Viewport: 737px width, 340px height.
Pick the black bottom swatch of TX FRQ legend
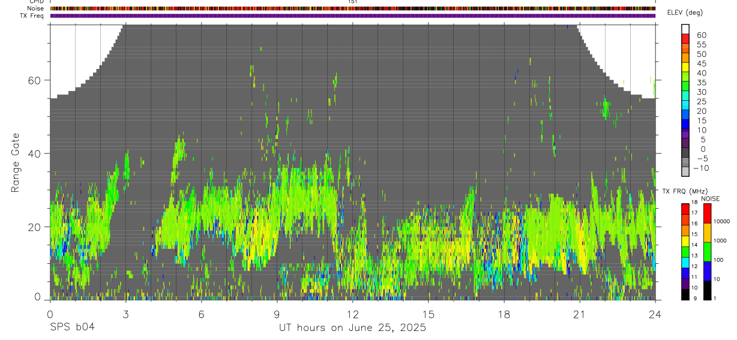click(x=685, y=294)
